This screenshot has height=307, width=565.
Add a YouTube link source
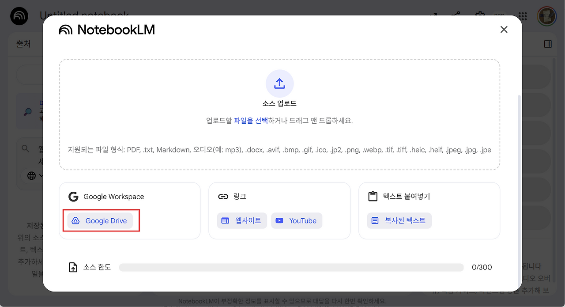[x=297, y=220]
